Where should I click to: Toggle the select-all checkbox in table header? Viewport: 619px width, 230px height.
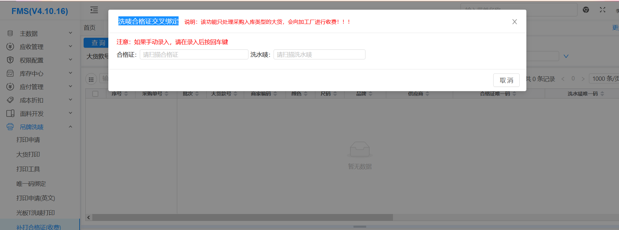[95, 94]
